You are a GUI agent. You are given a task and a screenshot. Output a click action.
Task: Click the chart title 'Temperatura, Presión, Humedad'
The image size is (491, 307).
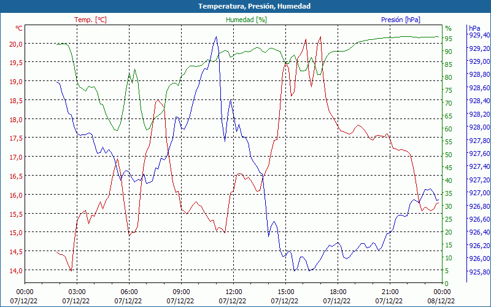(x=254, y=6)
